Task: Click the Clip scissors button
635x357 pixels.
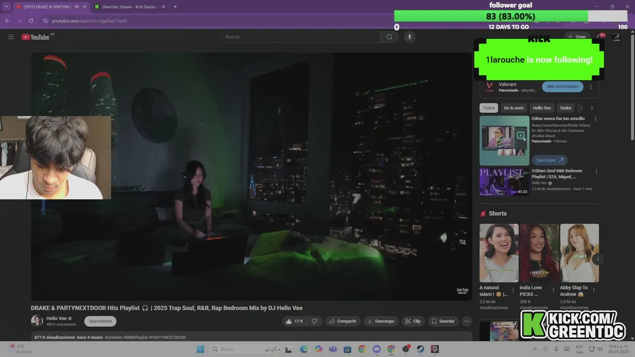Action: (413, 321)
